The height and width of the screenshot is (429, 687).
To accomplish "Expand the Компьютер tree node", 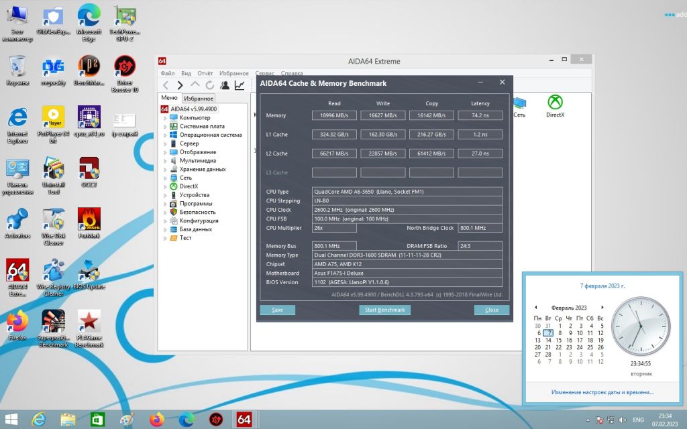I will [x=165, y=118].
